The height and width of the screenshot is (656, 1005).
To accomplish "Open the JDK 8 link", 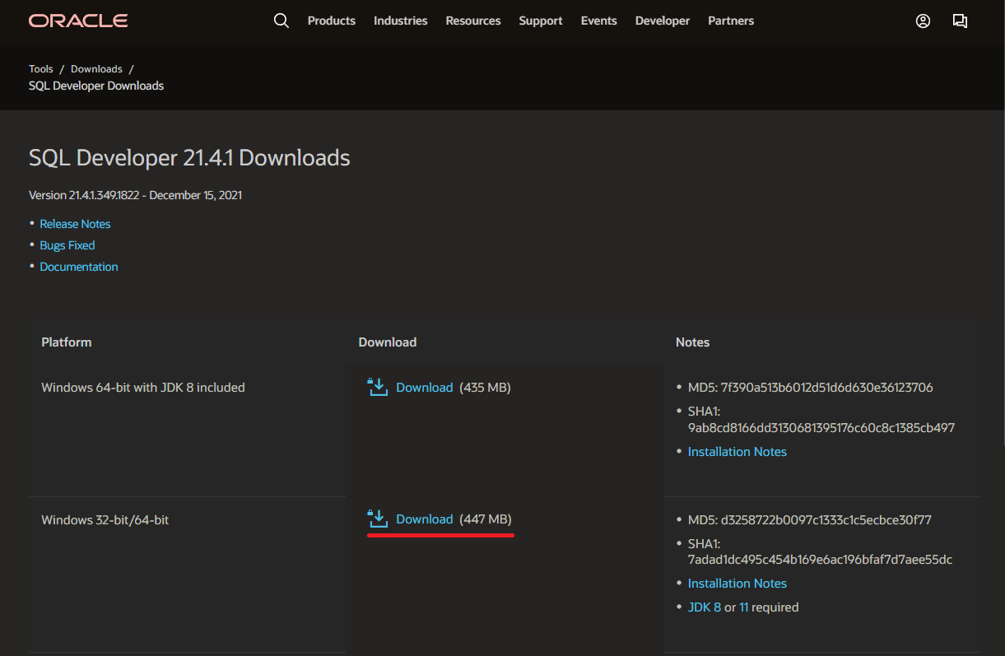I will click(705, 607).
